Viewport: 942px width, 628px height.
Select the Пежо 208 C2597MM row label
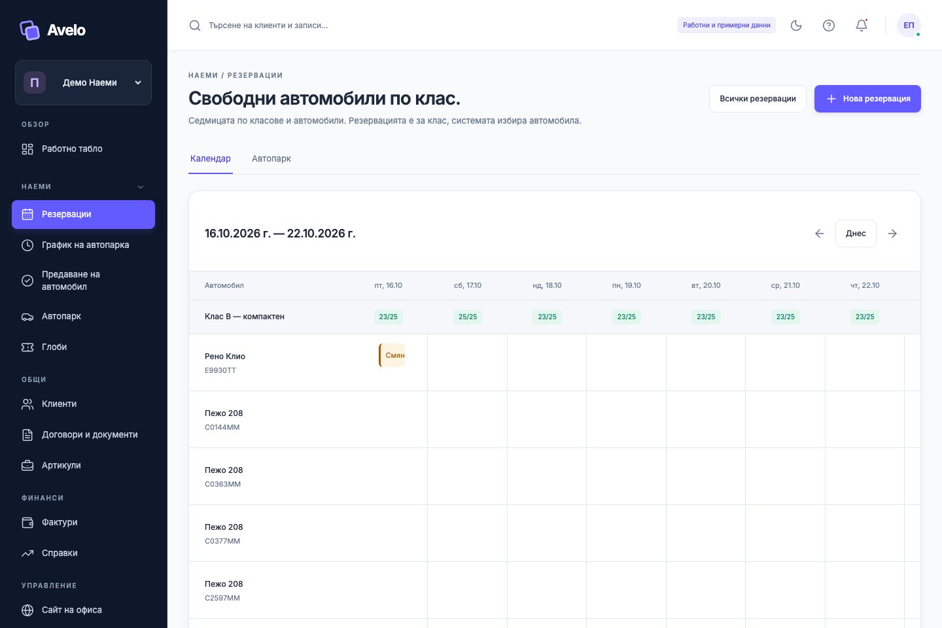tap(224, 591)
